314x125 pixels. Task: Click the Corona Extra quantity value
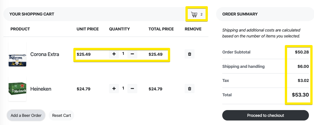tap(123, 53)
